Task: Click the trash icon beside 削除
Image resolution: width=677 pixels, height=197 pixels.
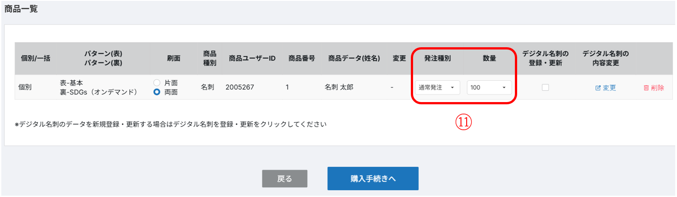Action: pyautogui.click(x=646, y=88)
